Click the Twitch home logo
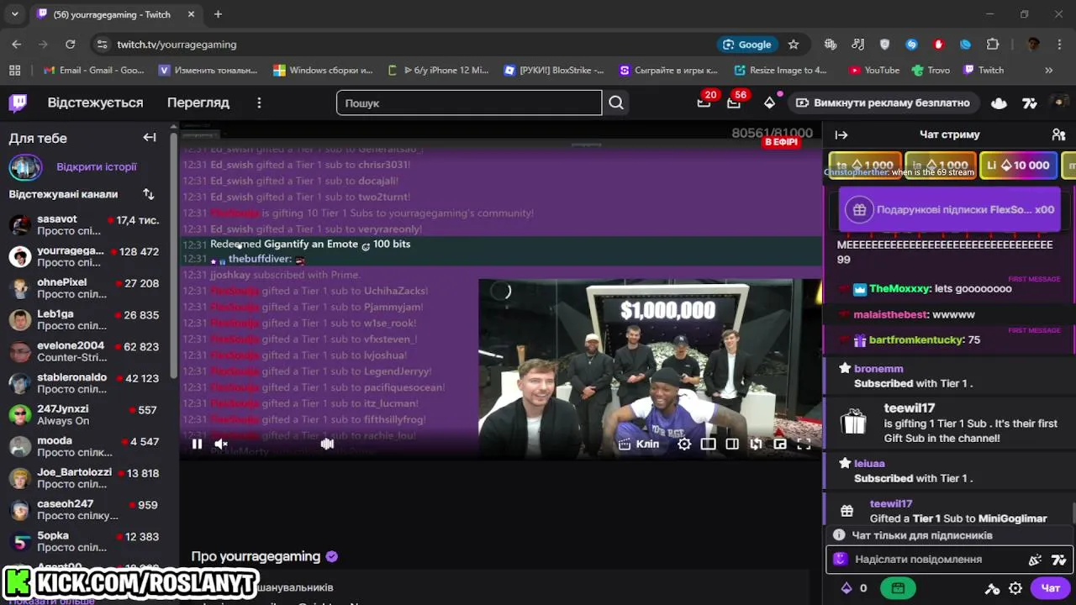 18,103
